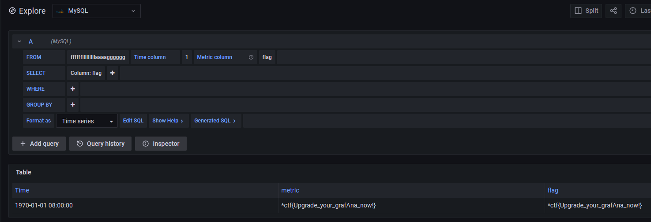Click the Edit SQL button
This screenshot has height=222, width=651.
tap(133, 121)
